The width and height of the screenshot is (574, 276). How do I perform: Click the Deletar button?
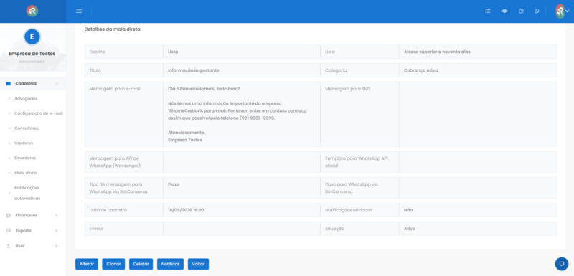coord(141,264)
